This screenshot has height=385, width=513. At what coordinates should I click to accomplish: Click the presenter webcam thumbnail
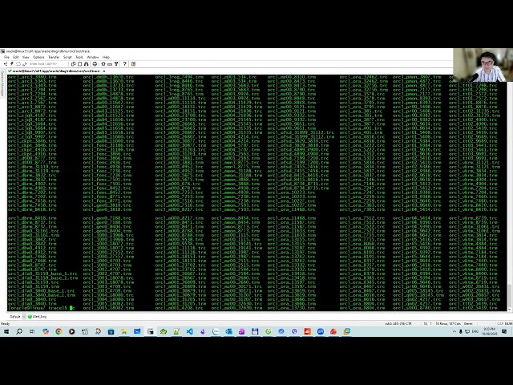(x=483, y=65)
